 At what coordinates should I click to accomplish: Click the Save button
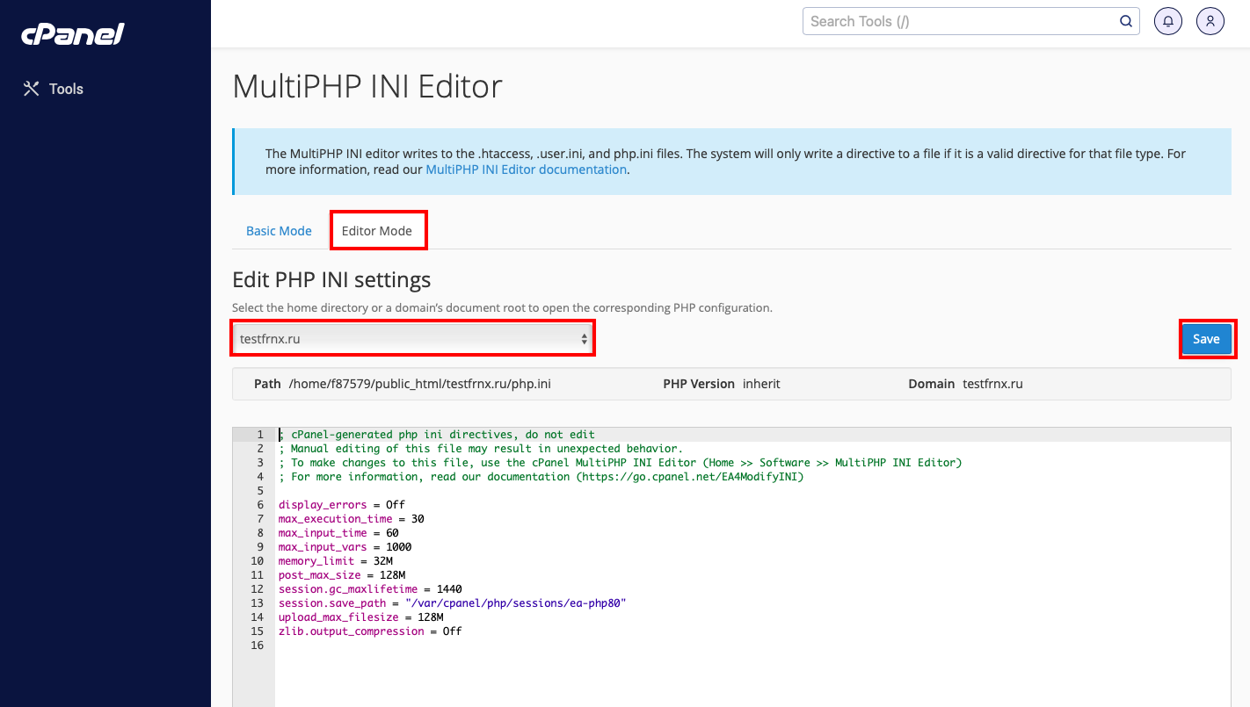pos(1206,339)
